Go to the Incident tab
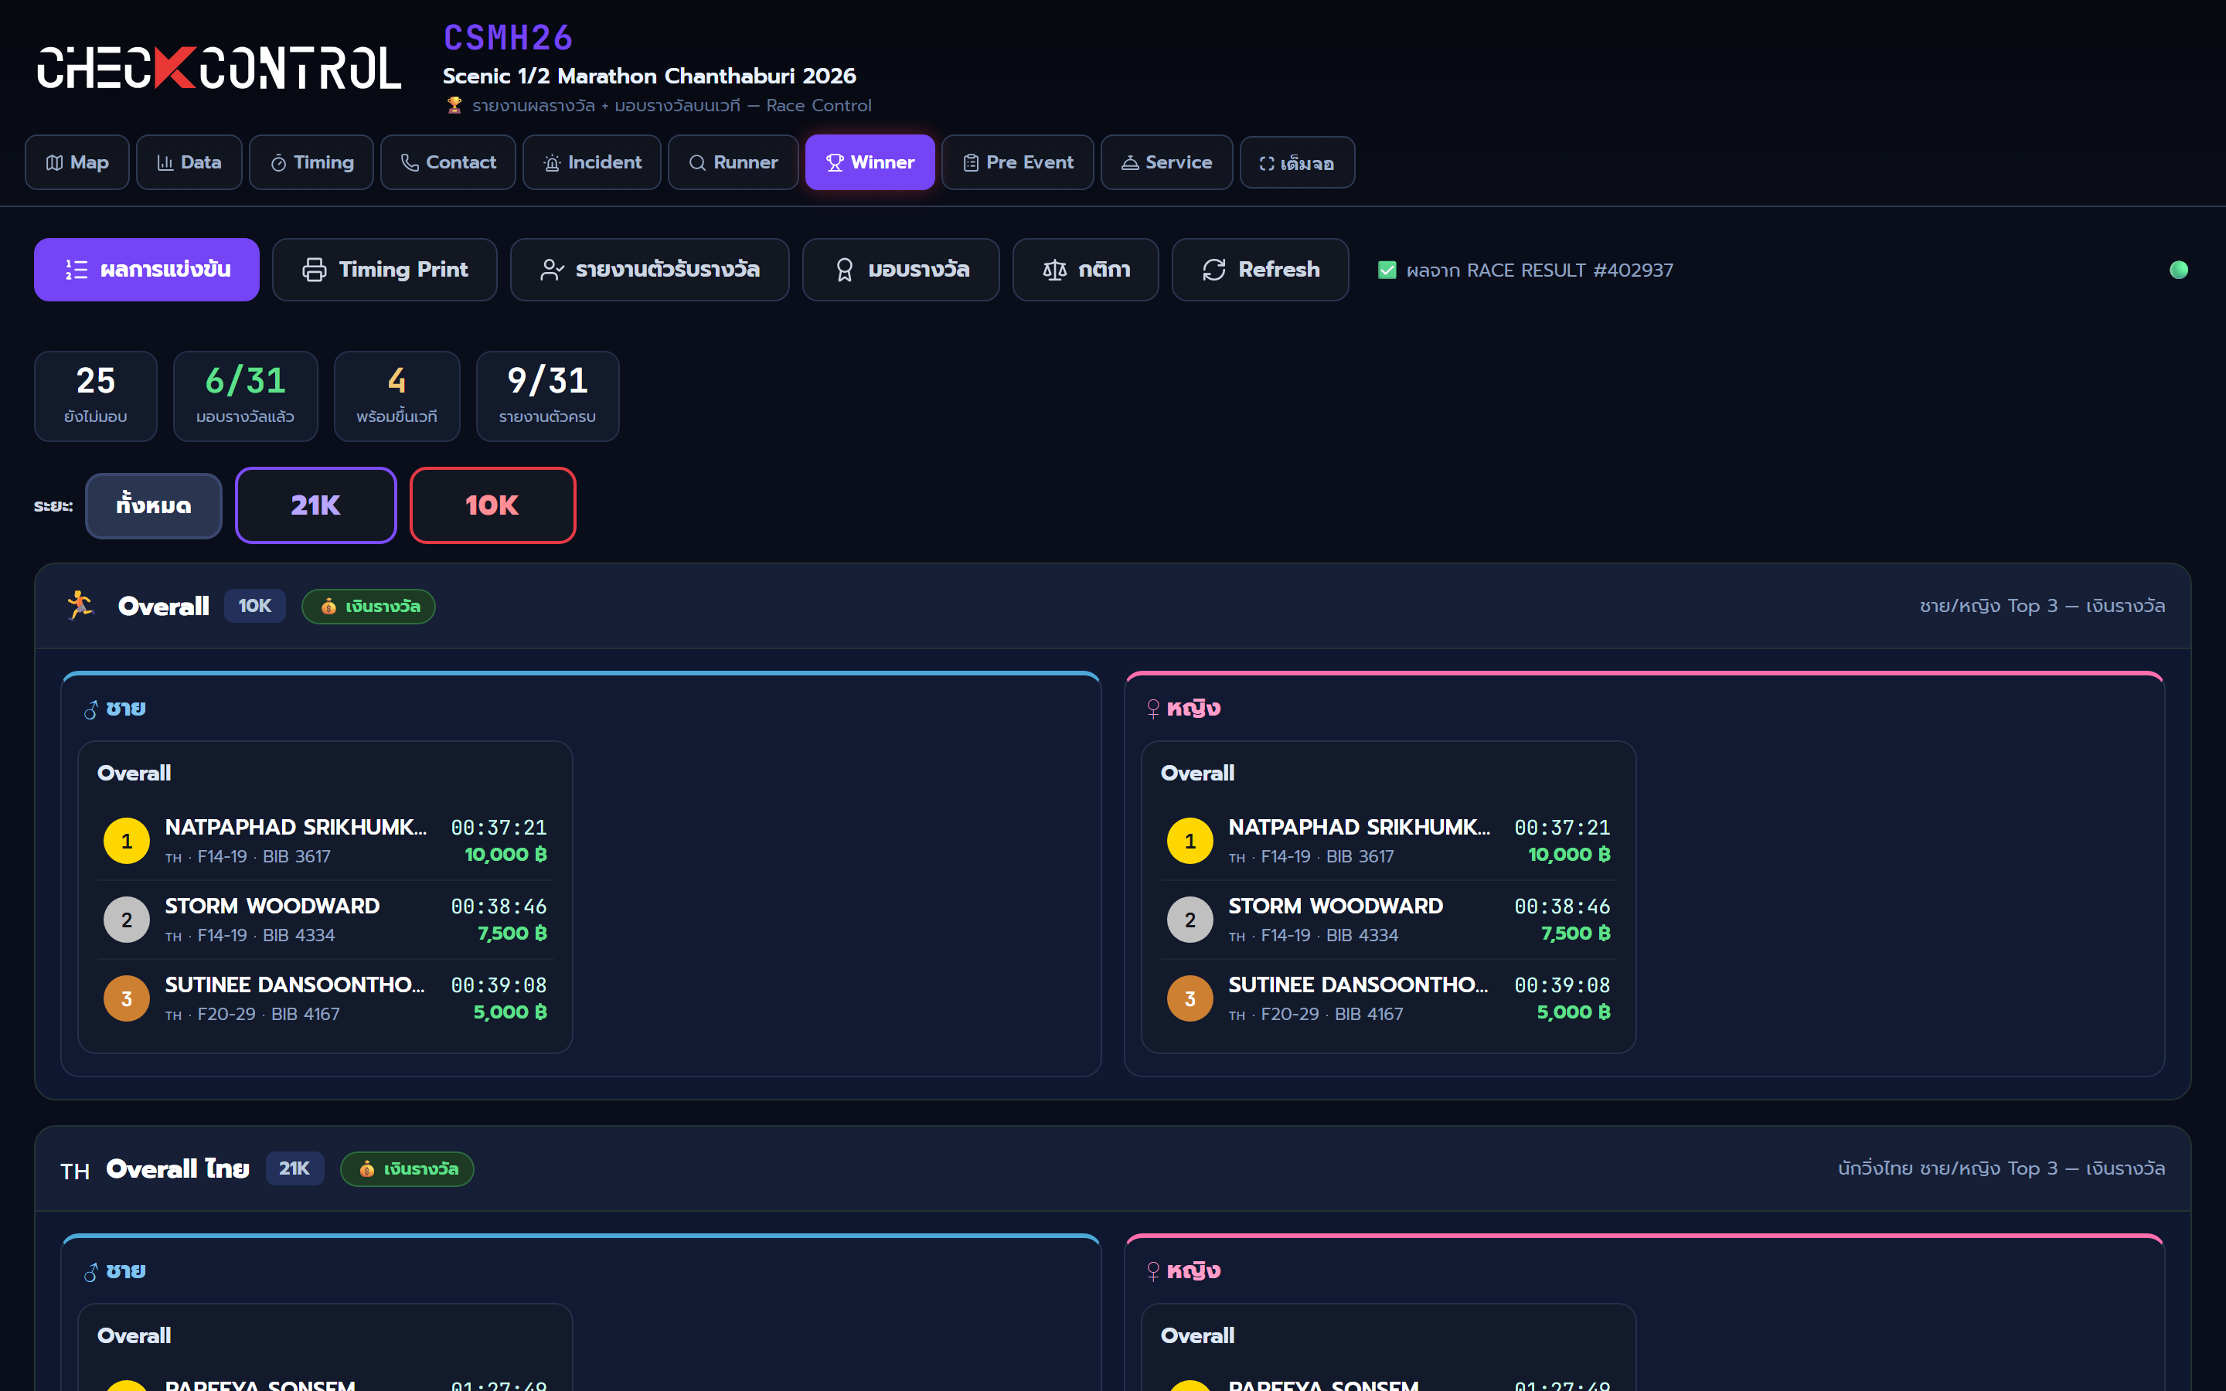 click(x=591, y=162)
